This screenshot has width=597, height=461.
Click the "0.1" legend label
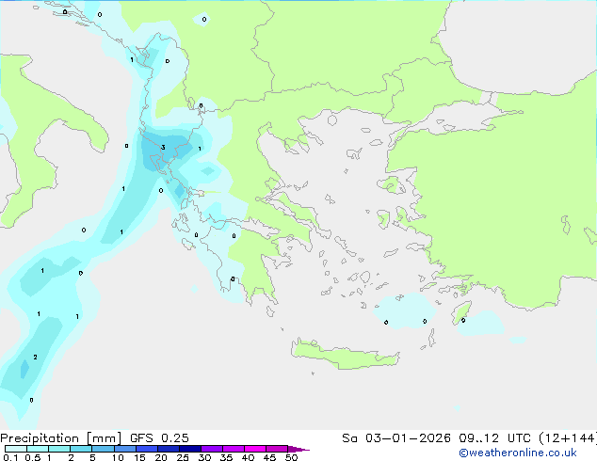click(10, 457)
